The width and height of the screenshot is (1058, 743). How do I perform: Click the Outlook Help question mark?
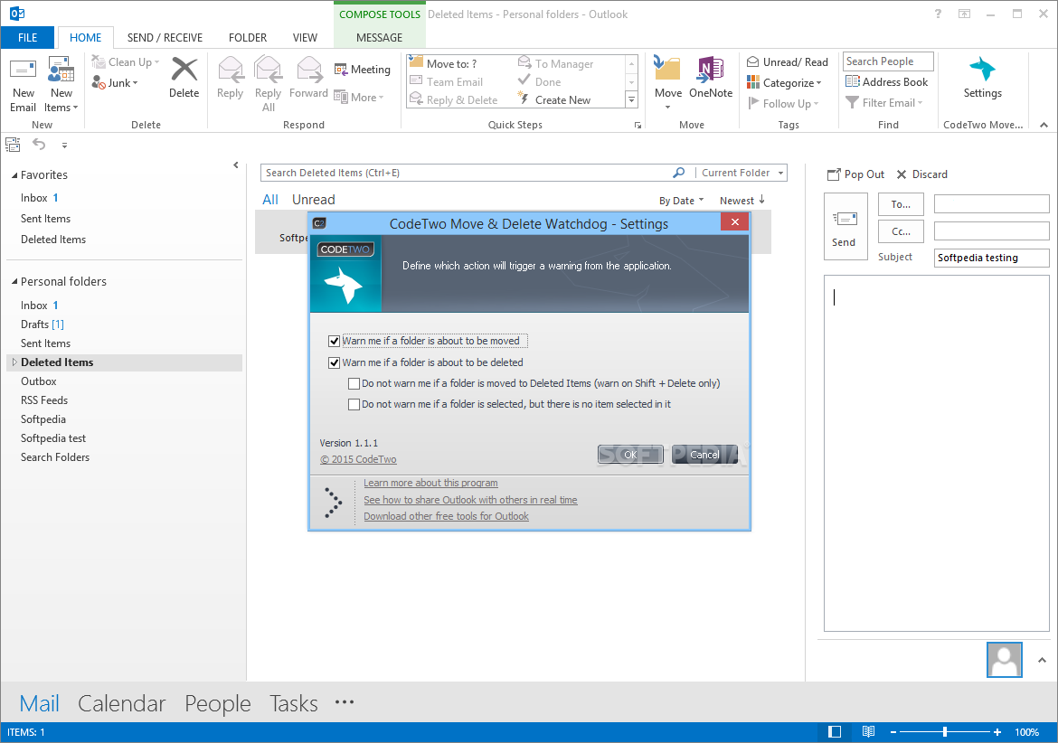coord(938,14)
